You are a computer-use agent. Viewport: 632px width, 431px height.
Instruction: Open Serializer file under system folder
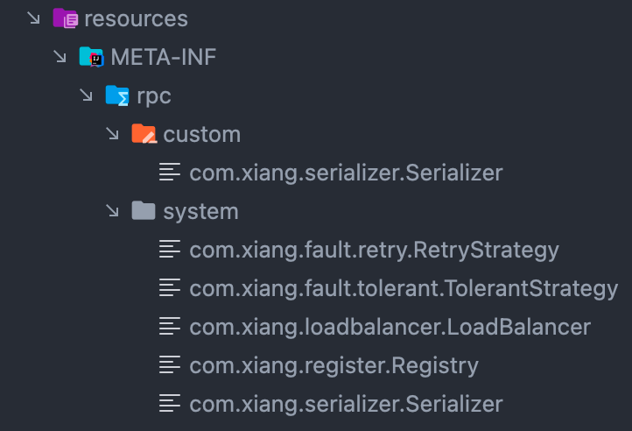(346, 404)
